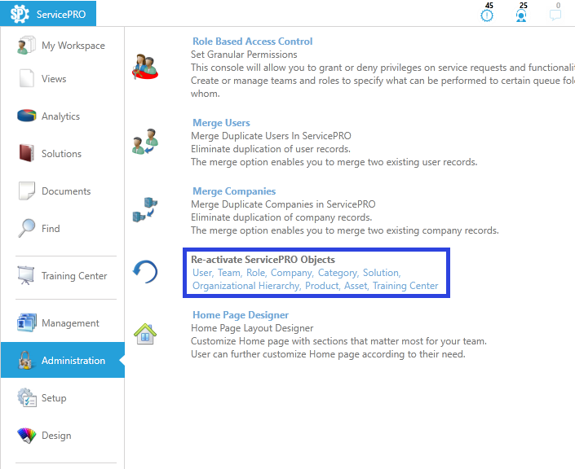Click the Documents note icon

pos(26,191)
